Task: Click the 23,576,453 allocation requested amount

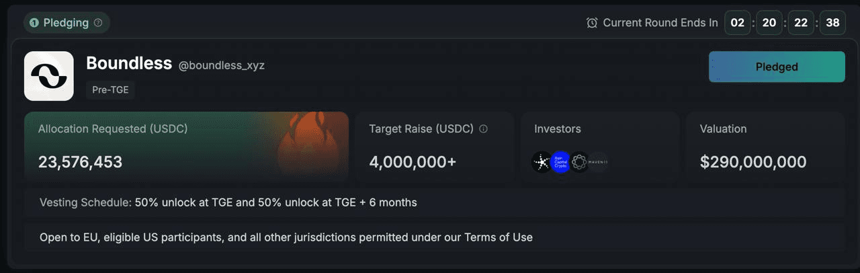Action: click(x=80, y=162)
